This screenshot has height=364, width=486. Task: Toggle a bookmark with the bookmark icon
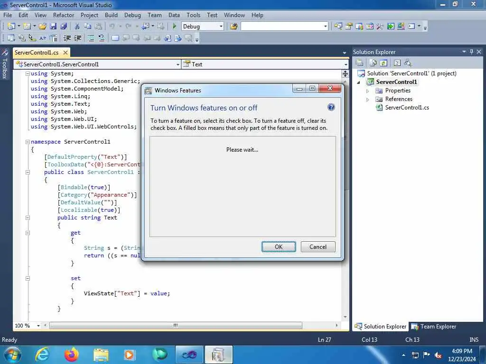115,38
